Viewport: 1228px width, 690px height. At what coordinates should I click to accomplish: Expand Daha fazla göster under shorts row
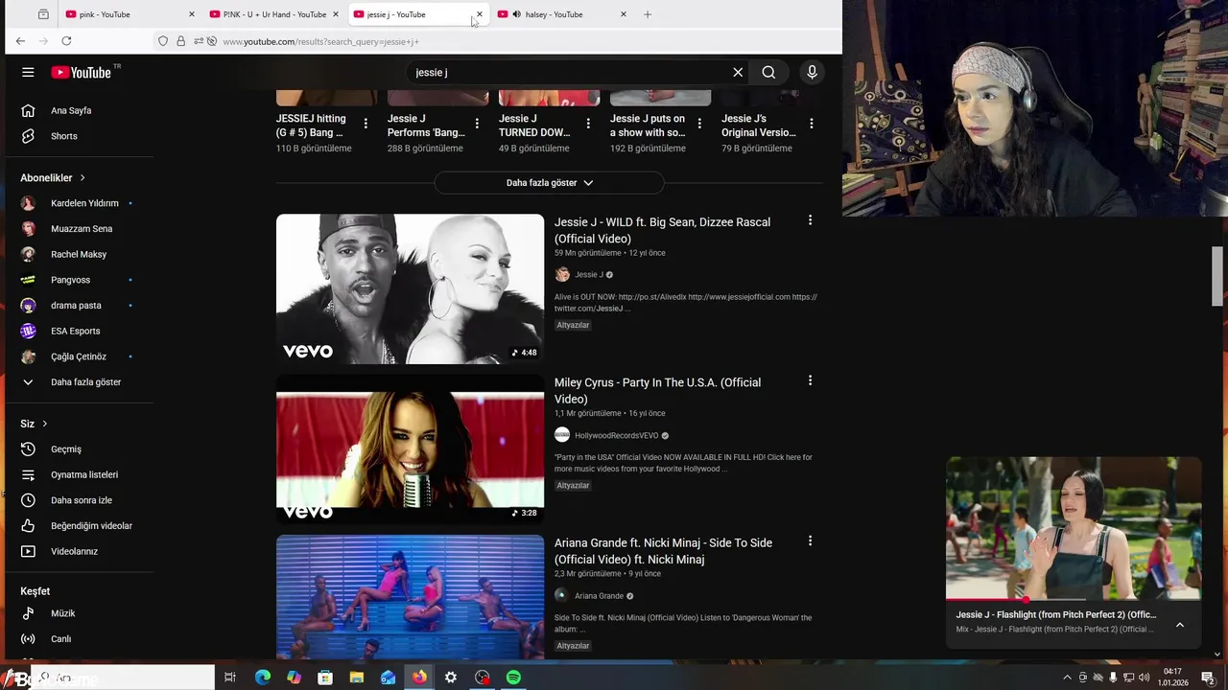549,183
